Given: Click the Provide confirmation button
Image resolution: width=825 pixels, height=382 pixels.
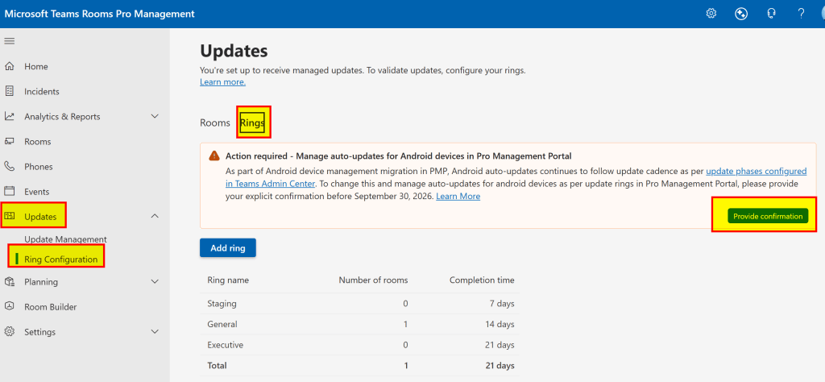Looking at the screenshot, I should point(768,216).
